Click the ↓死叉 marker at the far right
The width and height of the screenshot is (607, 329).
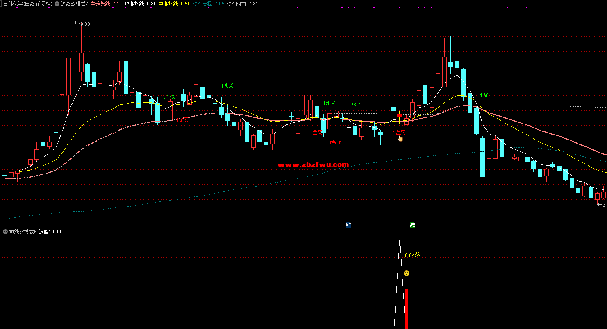click(482, 95)
